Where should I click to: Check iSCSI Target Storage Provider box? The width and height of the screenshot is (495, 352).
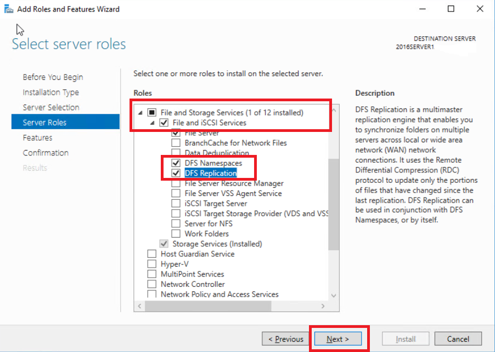coord(176,213)
